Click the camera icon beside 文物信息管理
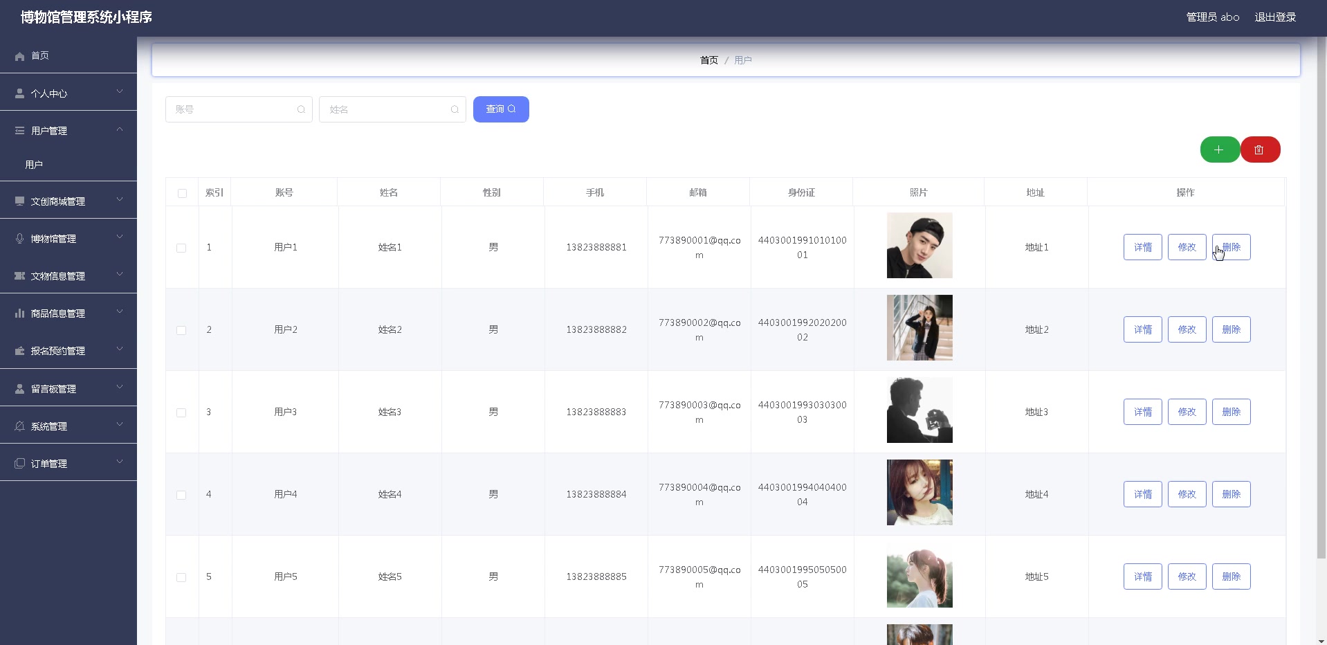Viewport: 1327px width, 645px height. point(19,276)
